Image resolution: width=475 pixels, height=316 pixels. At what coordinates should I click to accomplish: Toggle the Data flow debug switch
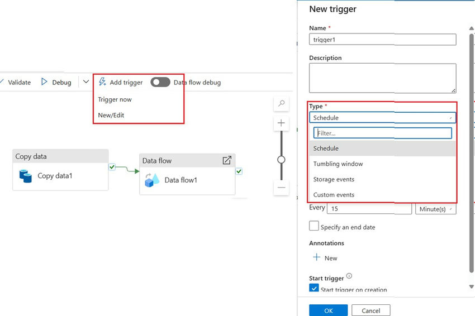(160, 82)
